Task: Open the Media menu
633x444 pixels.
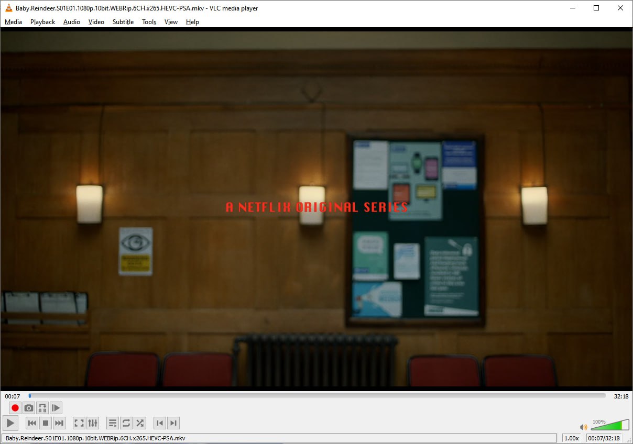Action: [13, 22]
